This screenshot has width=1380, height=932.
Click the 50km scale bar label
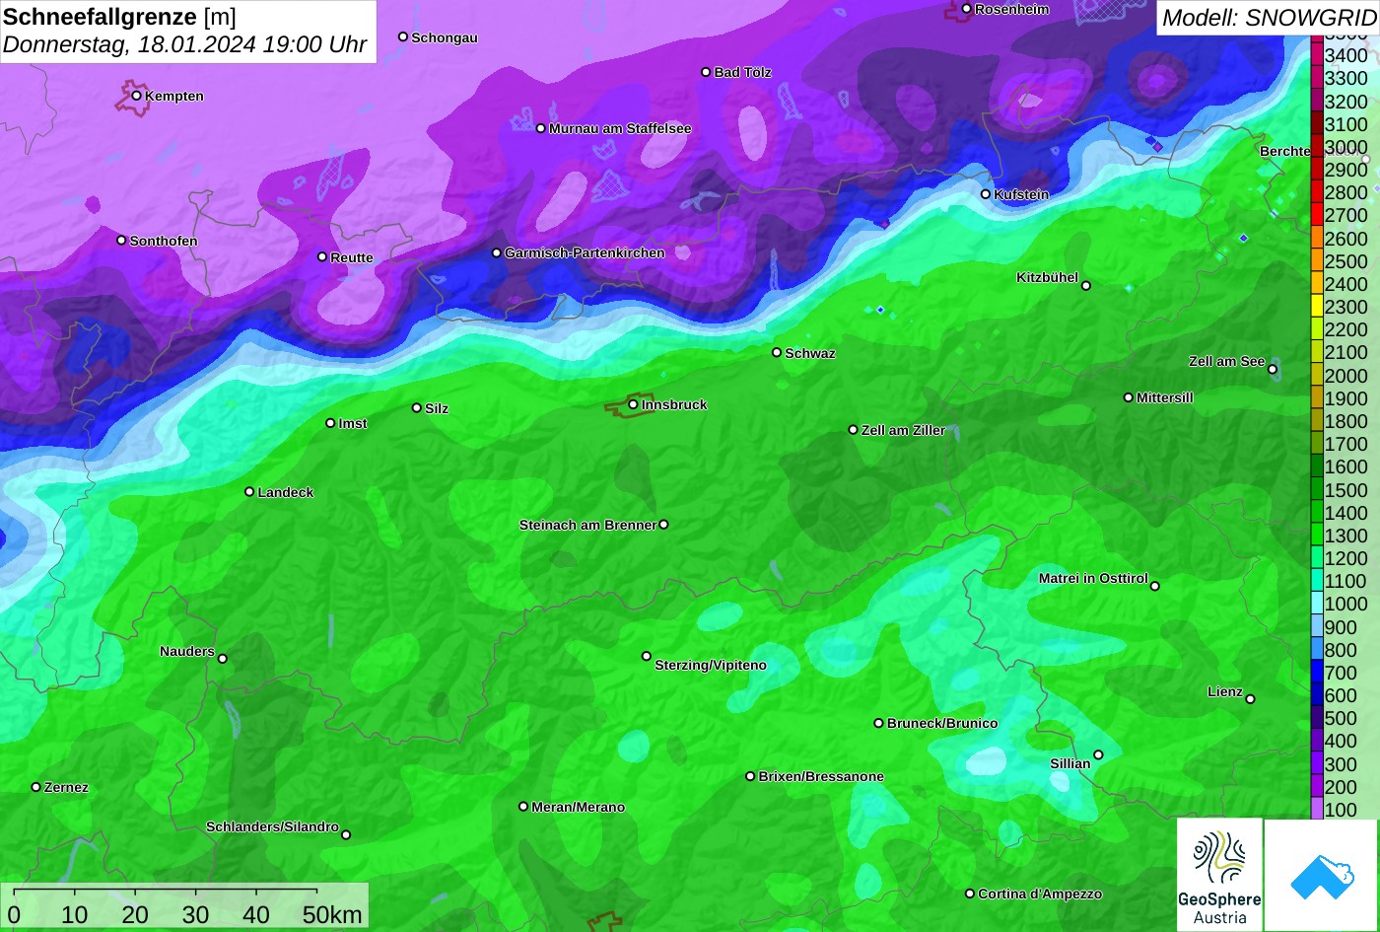(333, 915)
